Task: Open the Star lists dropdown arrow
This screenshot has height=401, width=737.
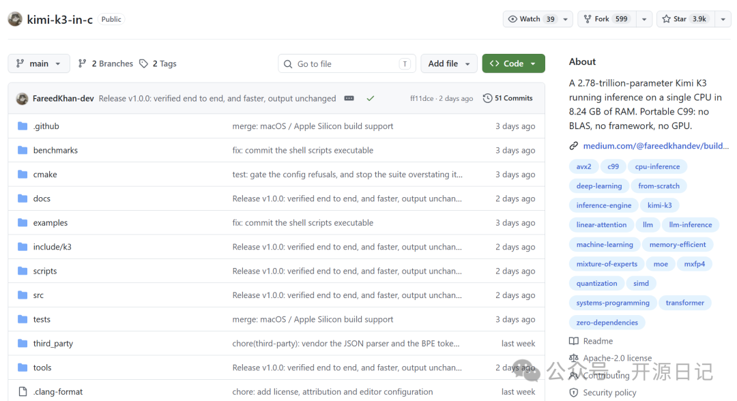Action: 723,19
